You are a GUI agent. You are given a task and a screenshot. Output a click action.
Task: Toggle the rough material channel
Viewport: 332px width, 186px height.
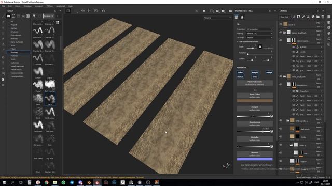point(269,72)
